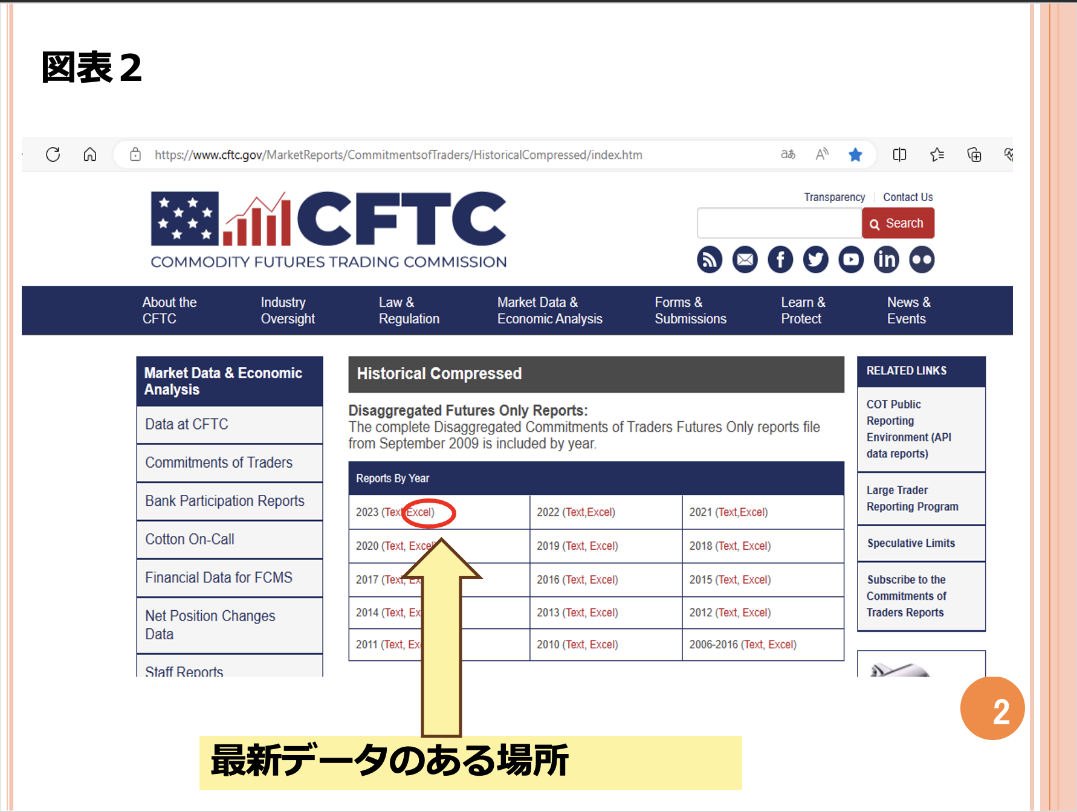Download the 2006-2016 Excel report
The height and width of the screenshot is (812, 1077).
pyautogui.click(x=781, y=645)
